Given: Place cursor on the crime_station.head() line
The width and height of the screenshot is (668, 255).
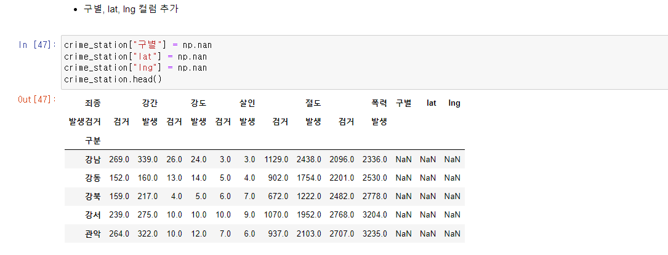Looking at the screenshot, I should coord(113,79).
